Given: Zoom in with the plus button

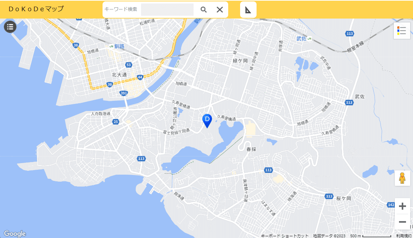Looking at the screenshot, I should point(402,206).
